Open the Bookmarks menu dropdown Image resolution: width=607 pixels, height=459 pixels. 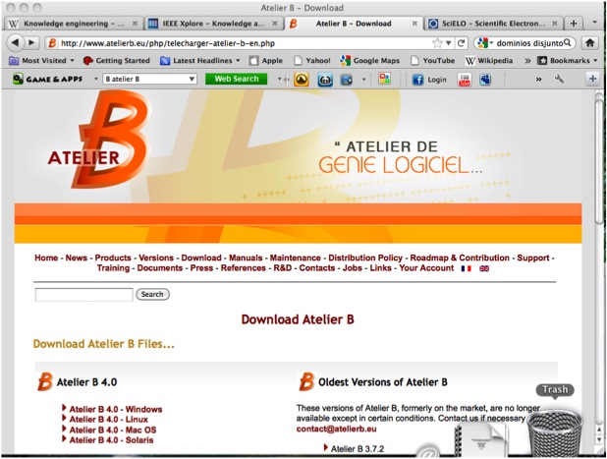tap(568, 60)
